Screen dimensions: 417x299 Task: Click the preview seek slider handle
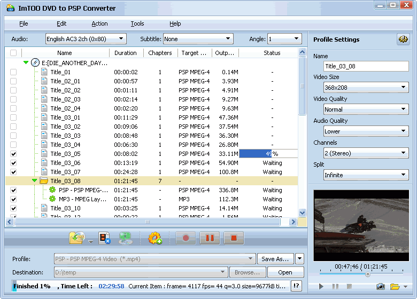[x=367, y=274]
